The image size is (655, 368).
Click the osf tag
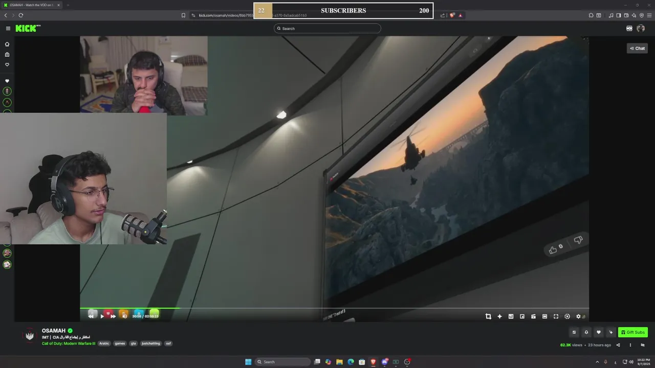[168, 343]
